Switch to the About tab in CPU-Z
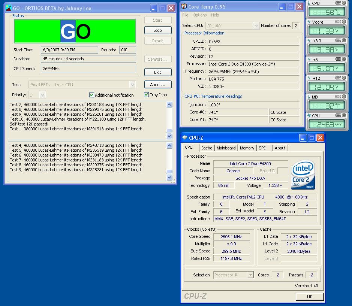352x306 pixels. tap(280, 148)
